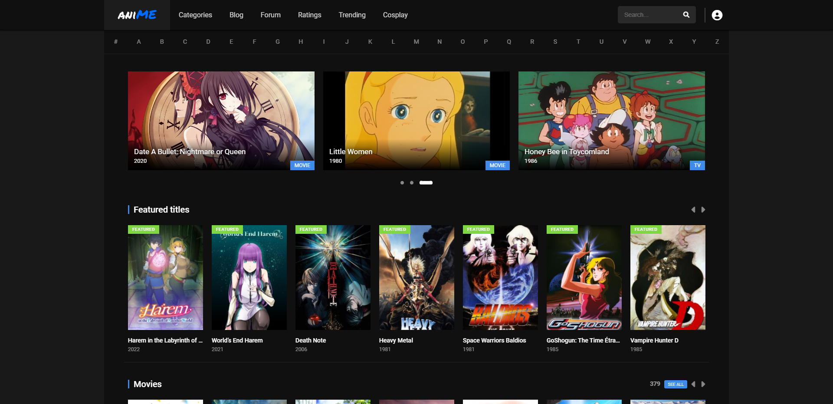
Task: Click Movies section next arrow
Action: click(703, 384)
